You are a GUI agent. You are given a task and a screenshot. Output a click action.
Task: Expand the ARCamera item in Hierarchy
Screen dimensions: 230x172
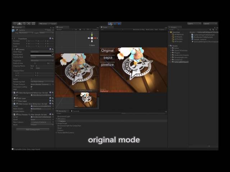56,119
